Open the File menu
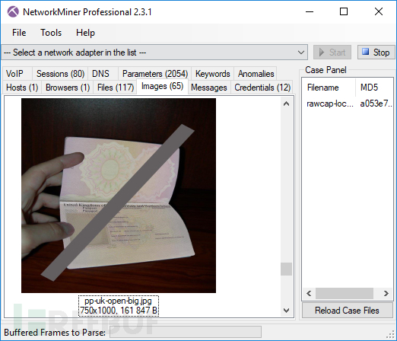397x341 pixels. point(19,33)
